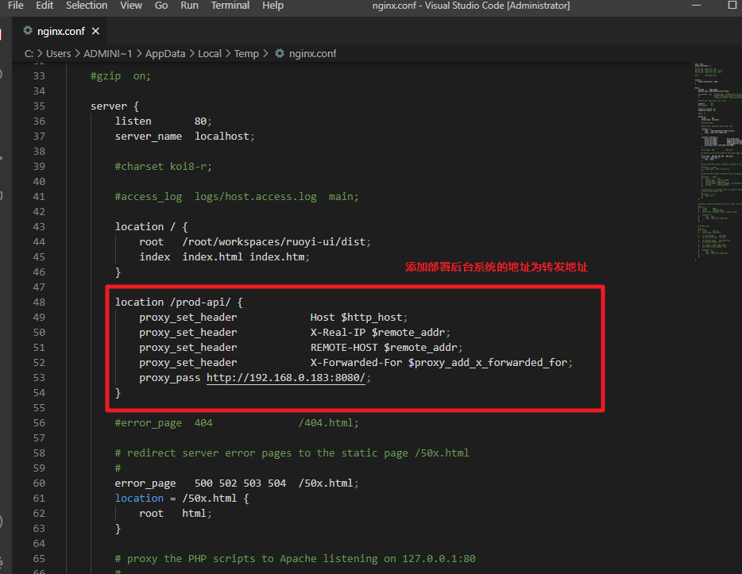Screen dimensions: 742x574
Task: Close the nginx.conf tab with its X
Action: click(95, 31)
